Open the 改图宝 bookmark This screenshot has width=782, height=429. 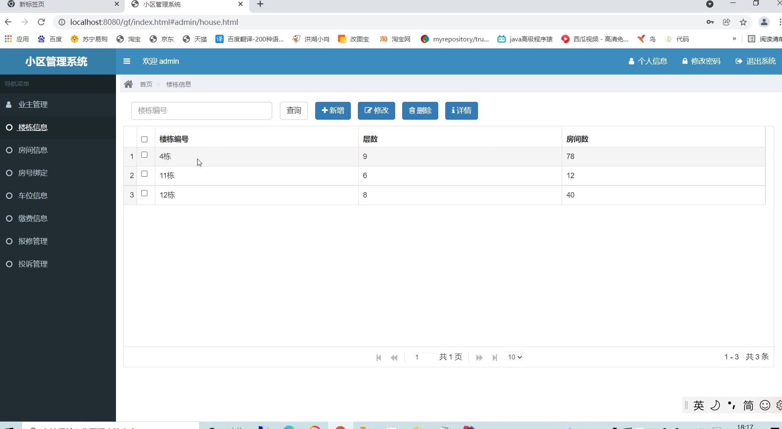(353, 39)
